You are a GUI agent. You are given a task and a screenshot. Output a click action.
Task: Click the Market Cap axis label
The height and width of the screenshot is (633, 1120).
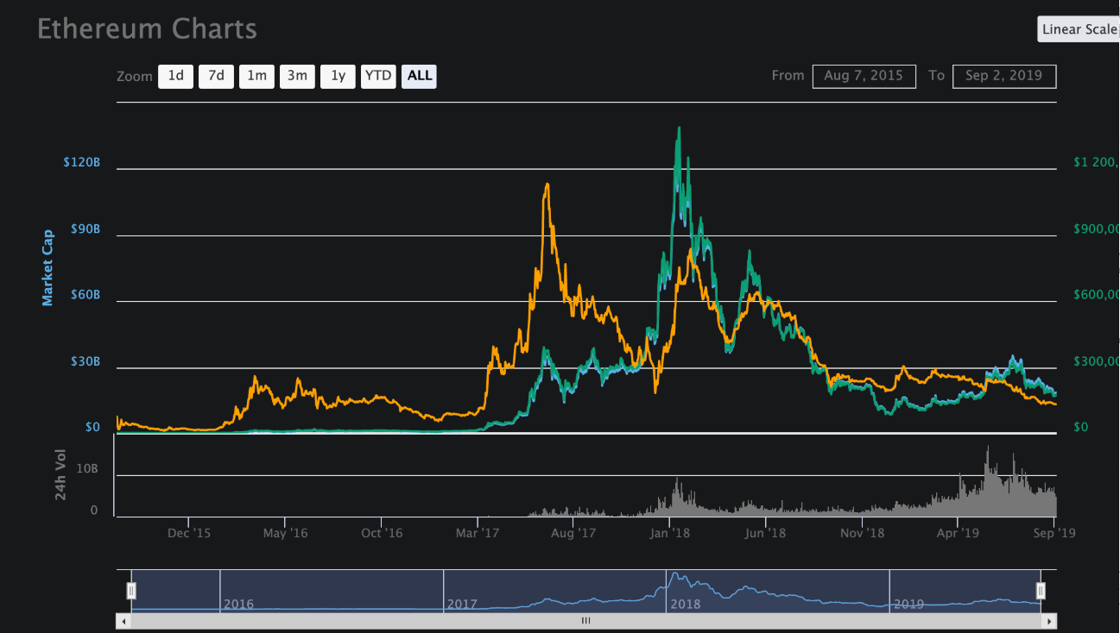pyautogui.click(x=47, y=267)
